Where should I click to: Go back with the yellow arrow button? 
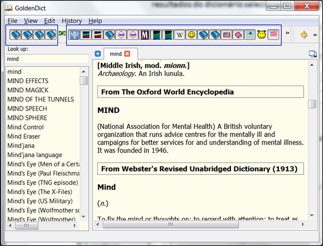pyautogui.click(x=304, y=35)
